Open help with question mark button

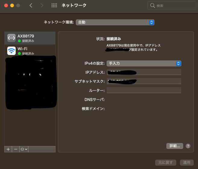tap(188, 146)
